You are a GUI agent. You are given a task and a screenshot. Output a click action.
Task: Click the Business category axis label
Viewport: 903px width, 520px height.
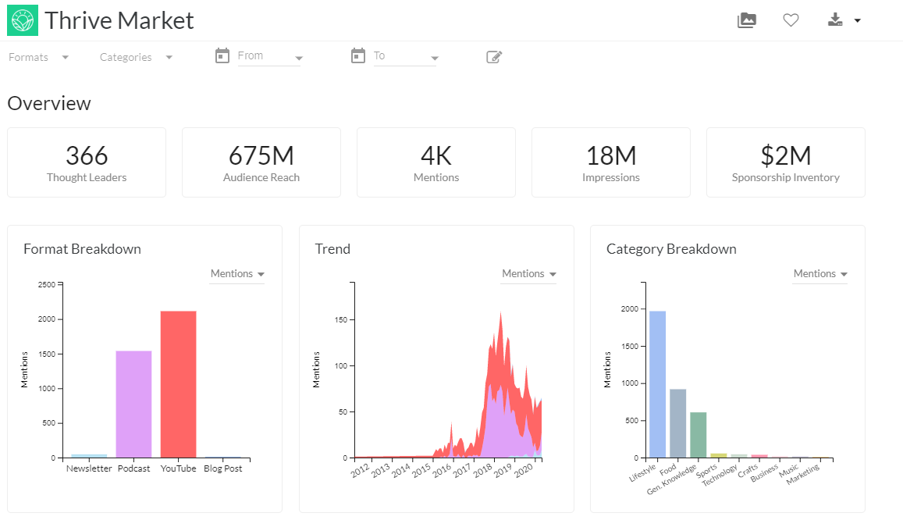pos(763,473)
